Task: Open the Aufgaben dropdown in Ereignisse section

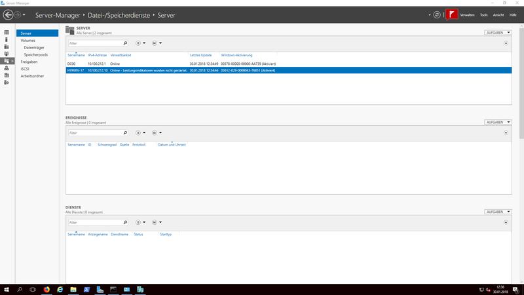Action: 498,122
